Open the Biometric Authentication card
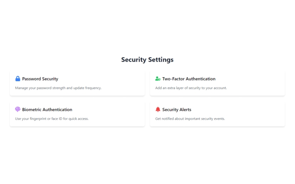 77,114
